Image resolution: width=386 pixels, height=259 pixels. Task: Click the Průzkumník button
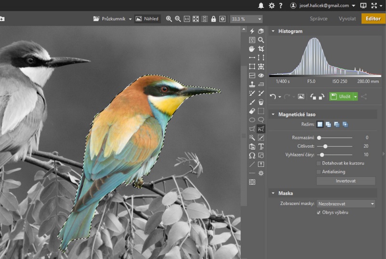(x=110, y=19)
